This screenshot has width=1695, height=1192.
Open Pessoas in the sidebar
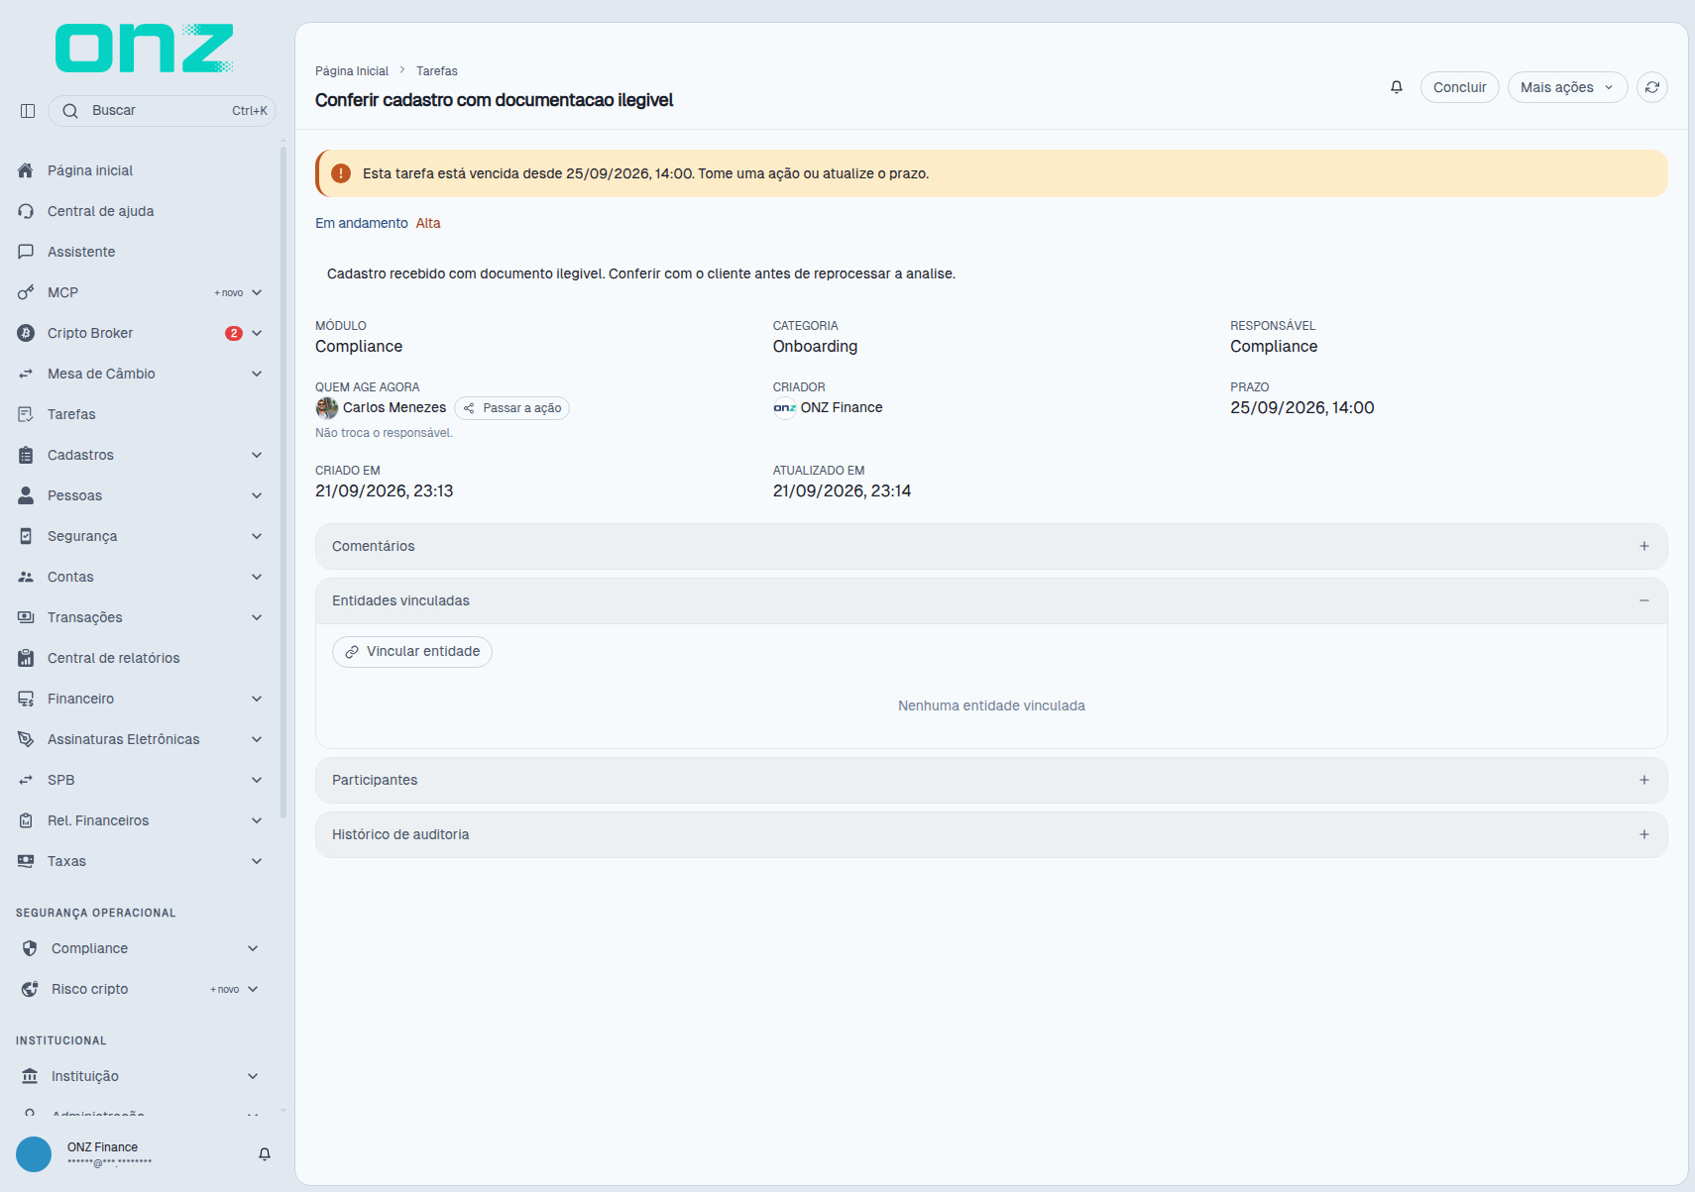point(140,495)
